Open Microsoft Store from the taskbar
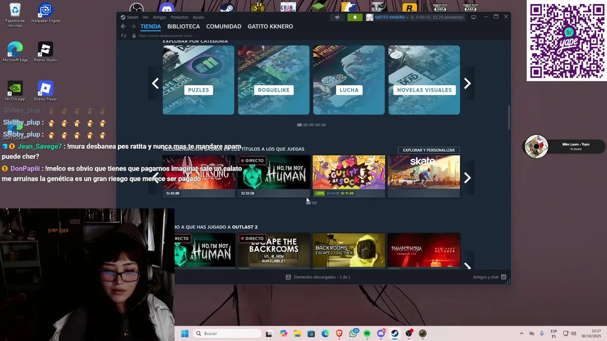 tap(311, 333)
